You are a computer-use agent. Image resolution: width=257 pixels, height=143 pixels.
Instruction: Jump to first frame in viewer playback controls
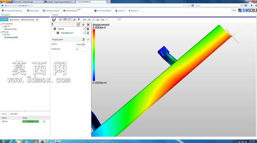(x=84, y=20)
